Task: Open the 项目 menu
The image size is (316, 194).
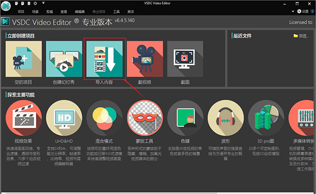Action: click(x=21, y=12)
